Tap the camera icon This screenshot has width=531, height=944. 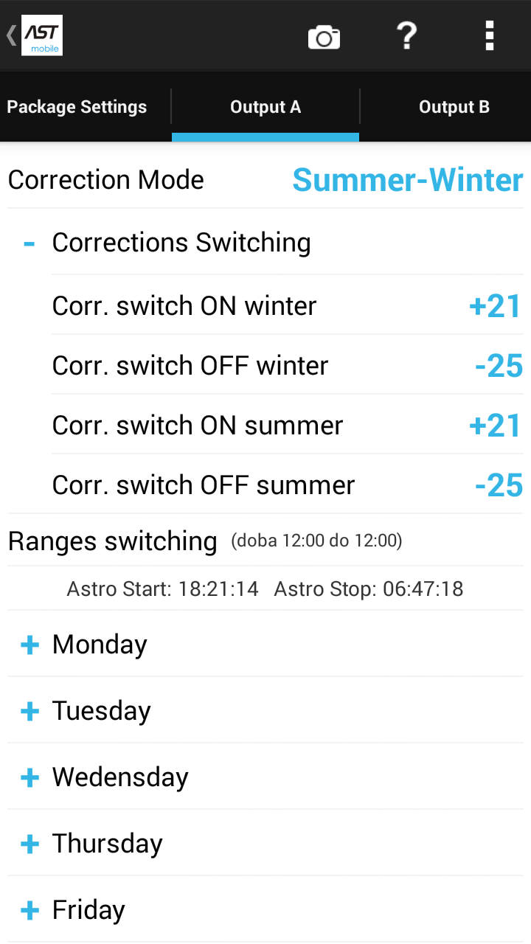(x=324, y=36)
